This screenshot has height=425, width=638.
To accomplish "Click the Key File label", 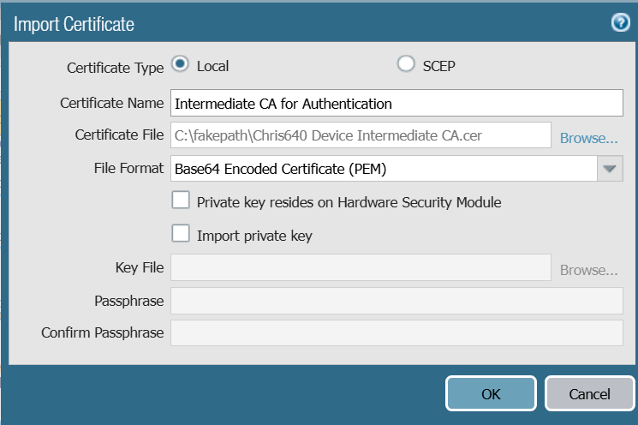I will [x=139, y=268].
